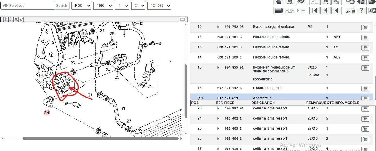Viewport: 376px width, 151px height.
Task: Add Adaptateur 037 121 619 to cart
Action: 365,98
